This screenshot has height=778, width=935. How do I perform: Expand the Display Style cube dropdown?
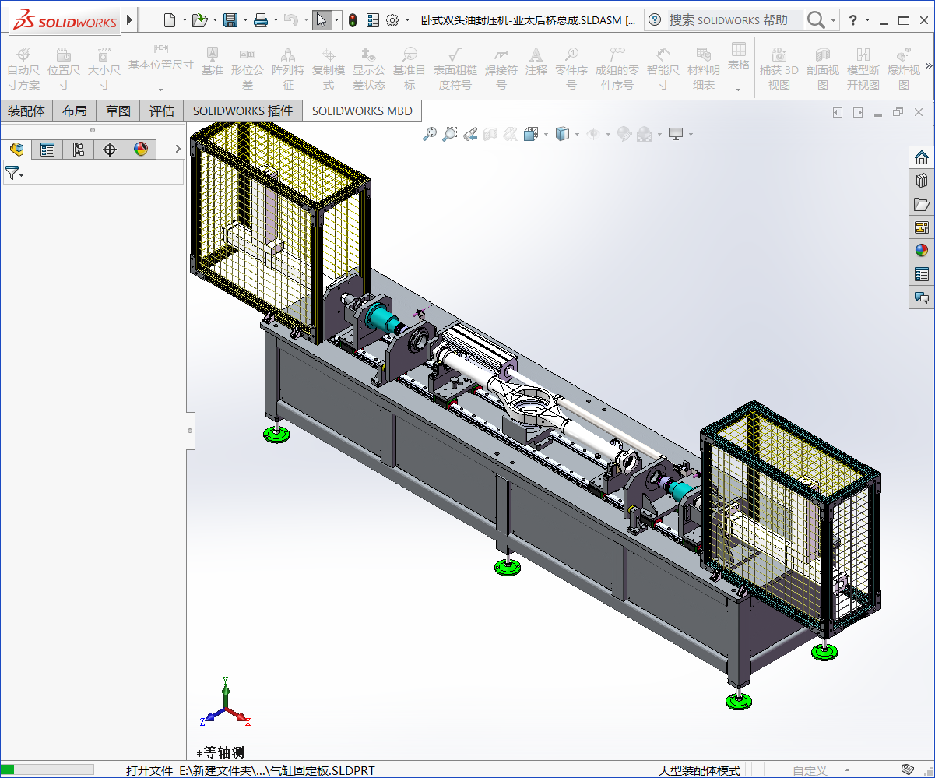pos(576,135)
